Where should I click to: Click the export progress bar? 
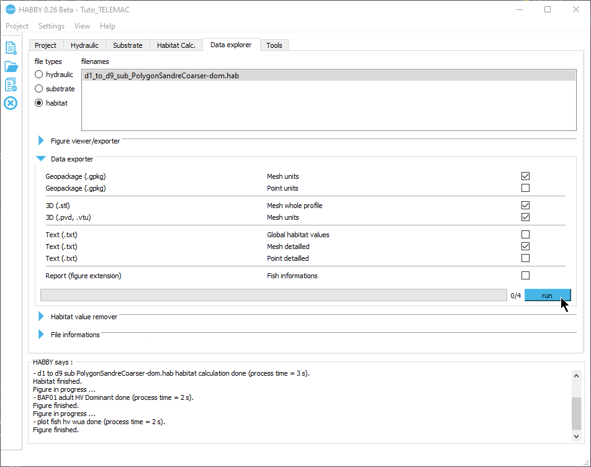click(x=273, y=296)
